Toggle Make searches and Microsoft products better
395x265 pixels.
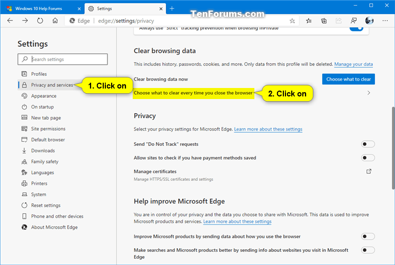click(x=368, y=250)
